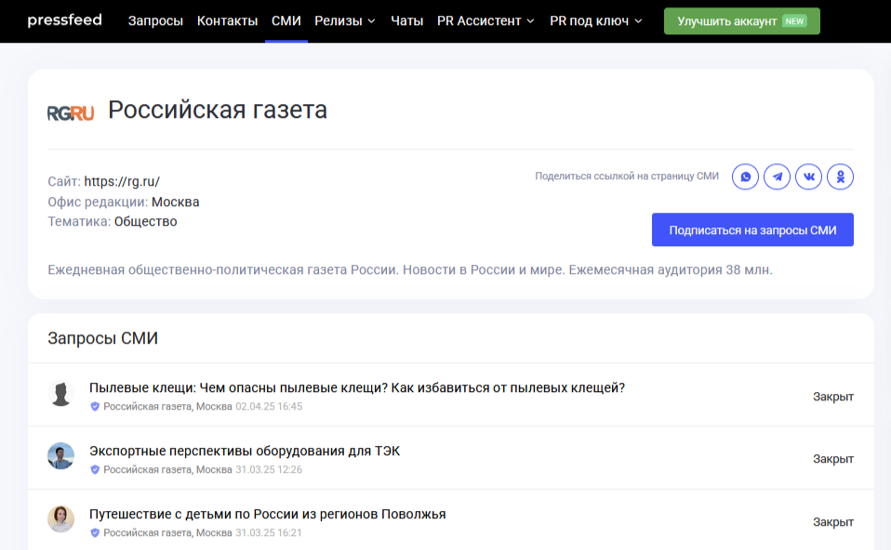The width and height of the screenshot is (891, 550).
Task: Open Путешествие с детьми по России request
Action: tap(267, 515)
